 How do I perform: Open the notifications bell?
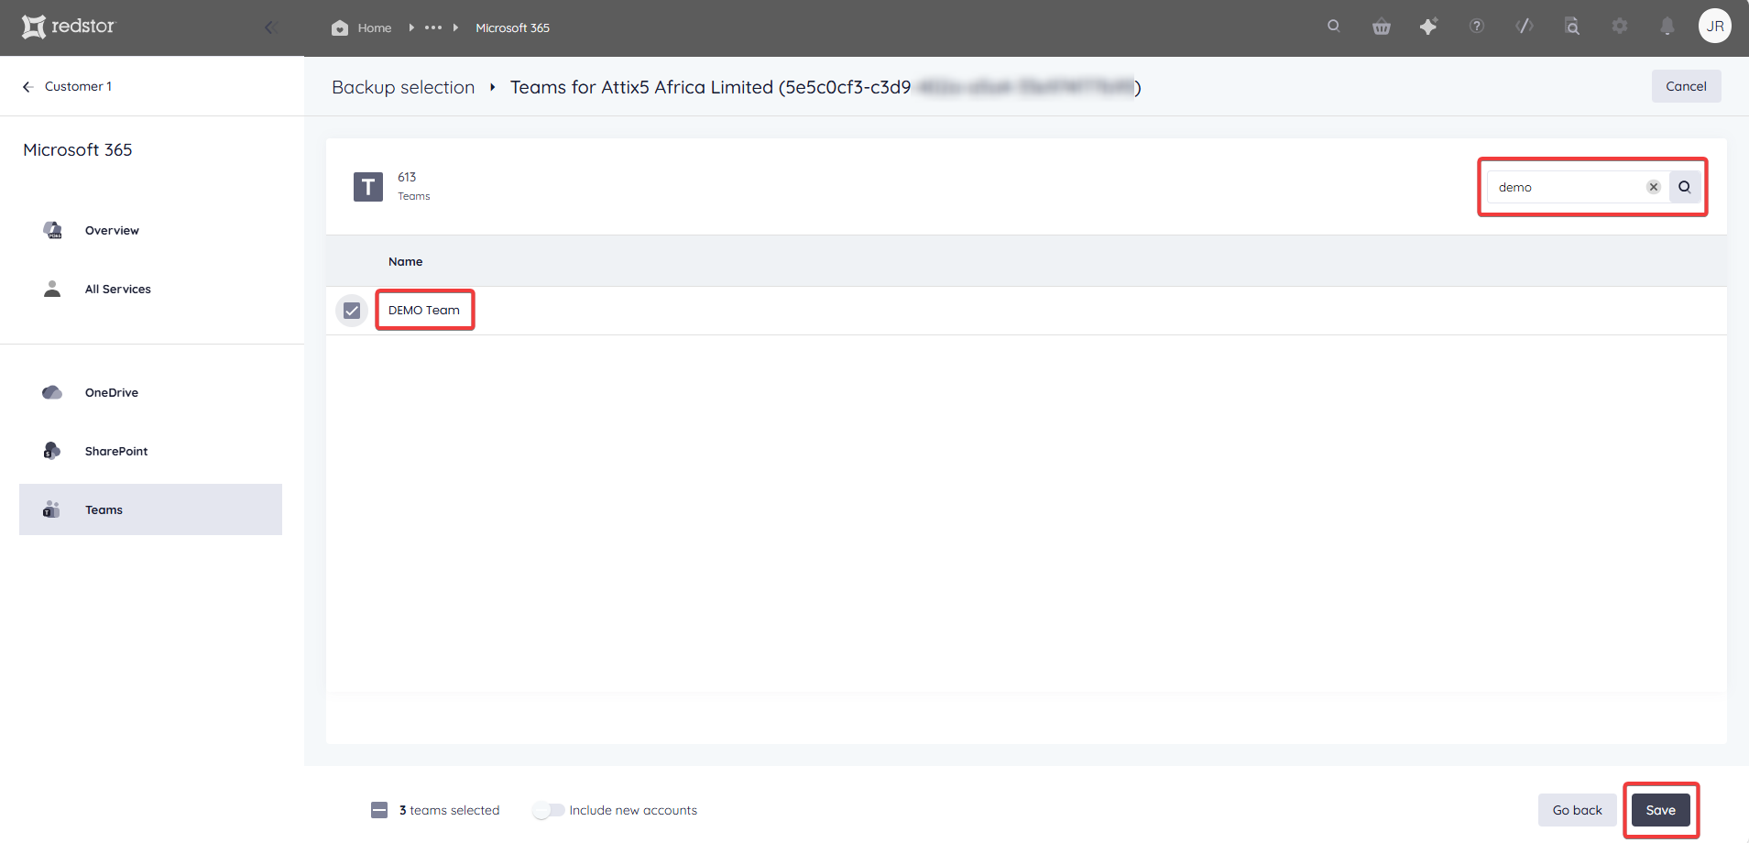pyautogui.click(x=1667, y=27)
